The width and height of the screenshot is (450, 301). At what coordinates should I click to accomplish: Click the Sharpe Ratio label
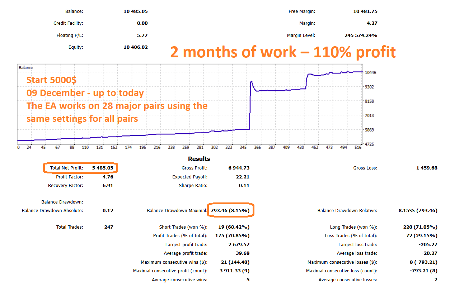(193, 186)
